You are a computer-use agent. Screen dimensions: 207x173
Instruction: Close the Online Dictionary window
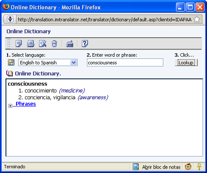tap(200, 7)
